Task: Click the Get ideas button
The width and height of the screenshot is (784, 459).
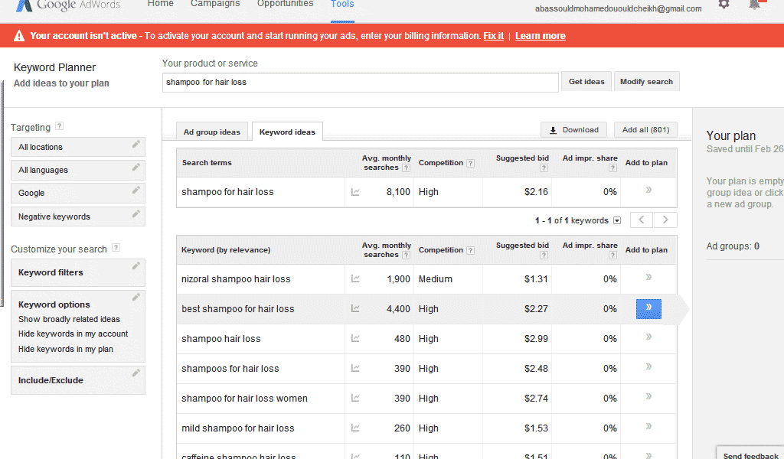Action: [586, 81]
